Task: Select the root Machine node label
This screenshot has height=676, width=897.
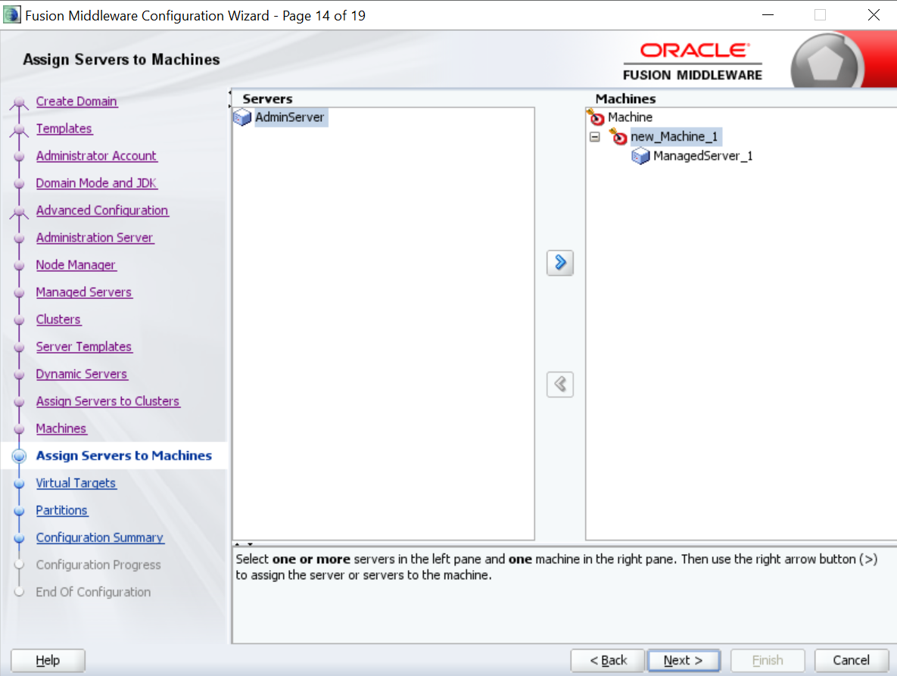Action: 630,117
